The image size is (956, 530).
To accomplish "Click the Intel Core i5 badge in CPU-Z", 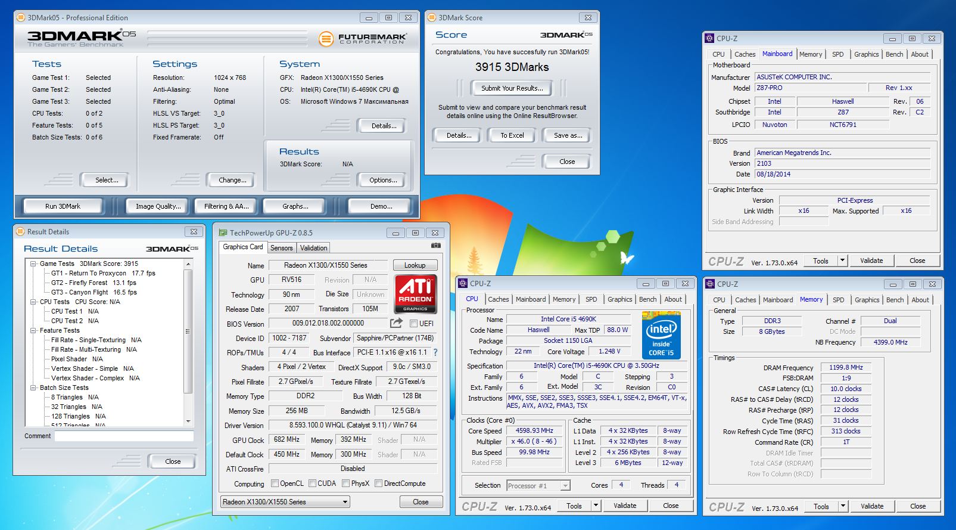I will click(x=661, y=334).
